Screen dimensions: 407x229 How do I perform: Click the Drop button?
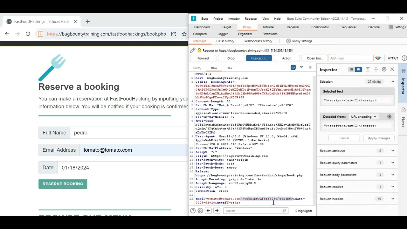point(231,58)
